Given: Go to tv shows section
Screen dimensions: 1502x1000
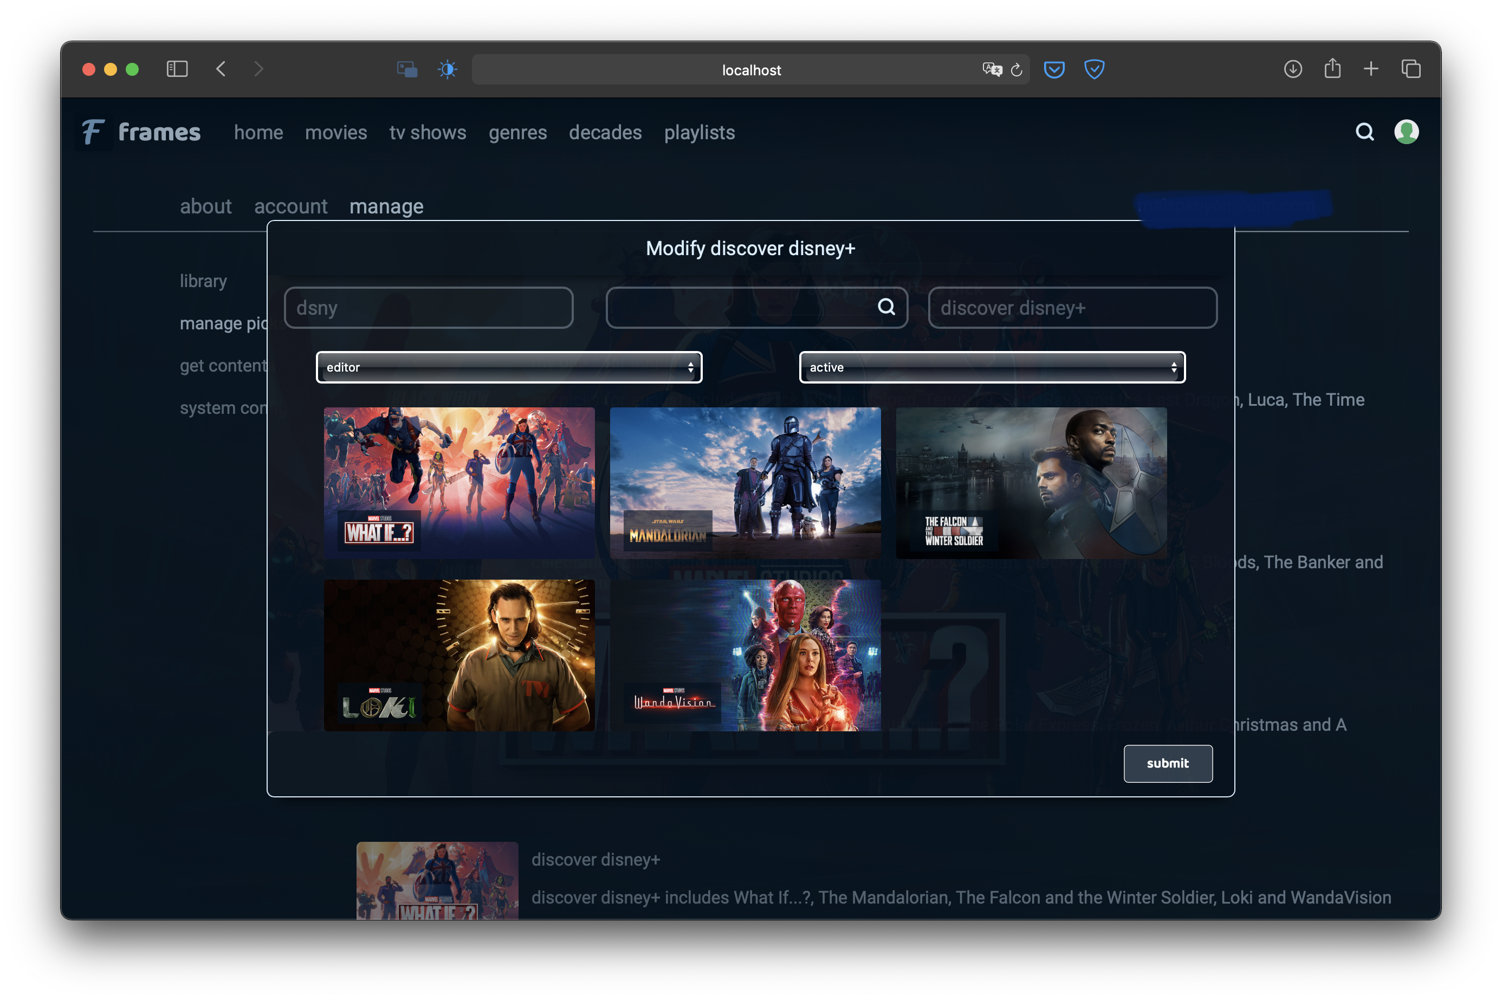Looking at the screenshot, I should pos(428,133).
